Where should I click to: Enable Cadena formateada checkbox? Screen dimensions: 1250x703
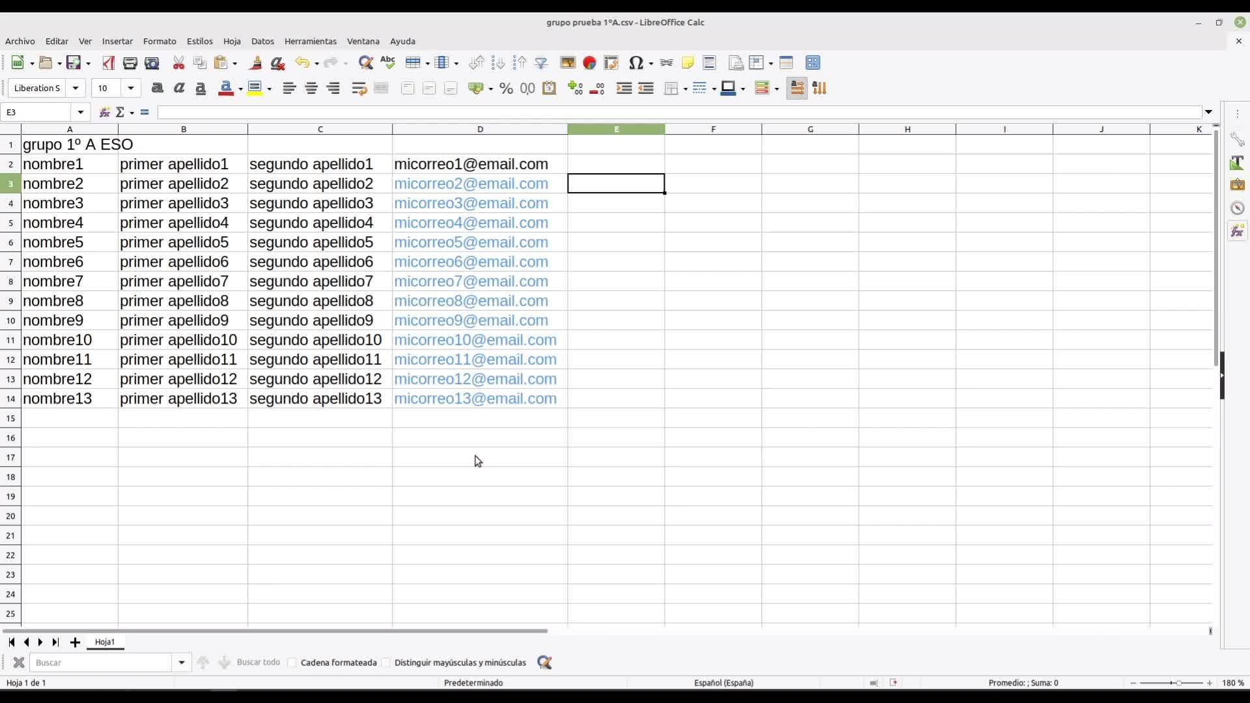tap(292, 663)
